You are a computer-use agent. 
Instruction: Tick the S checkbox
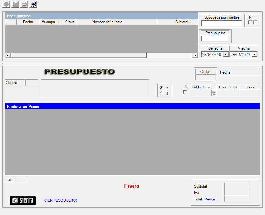[x=185, y=93]
